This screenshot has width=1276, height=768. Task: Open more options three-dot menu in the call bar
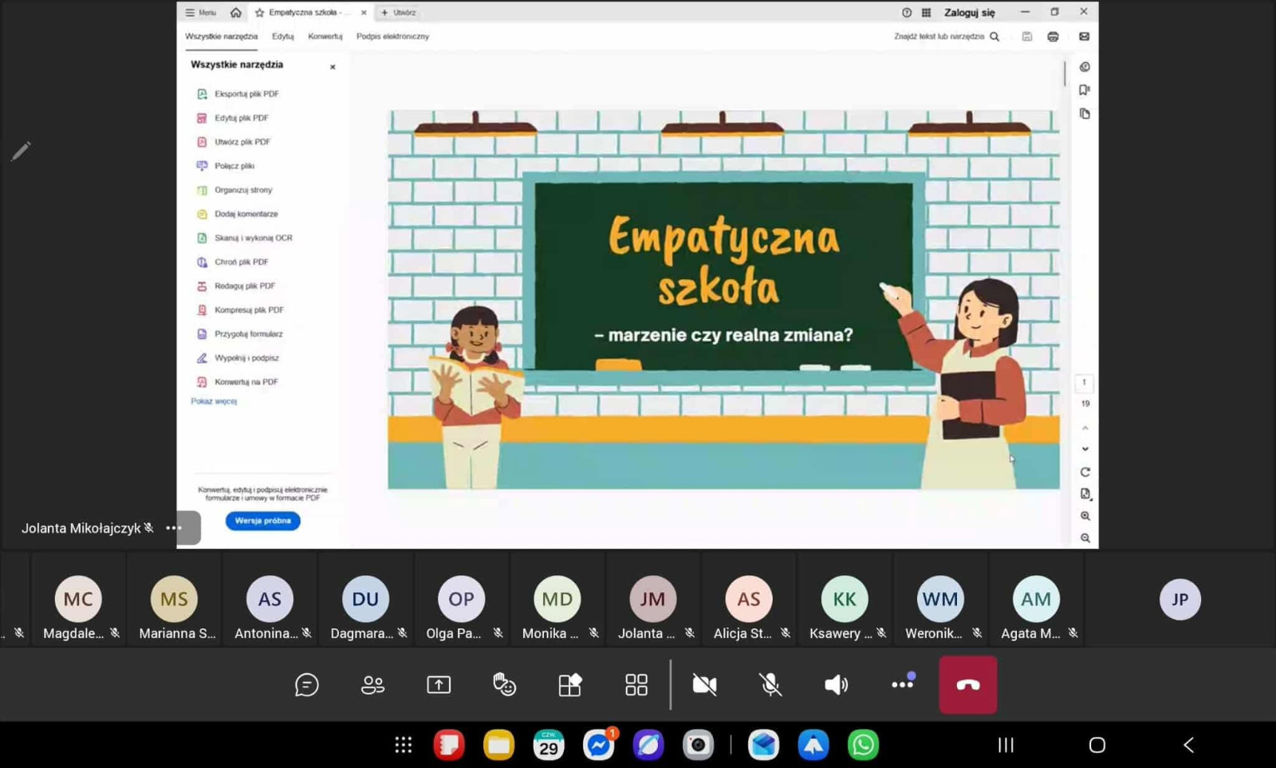click(902, 684)
